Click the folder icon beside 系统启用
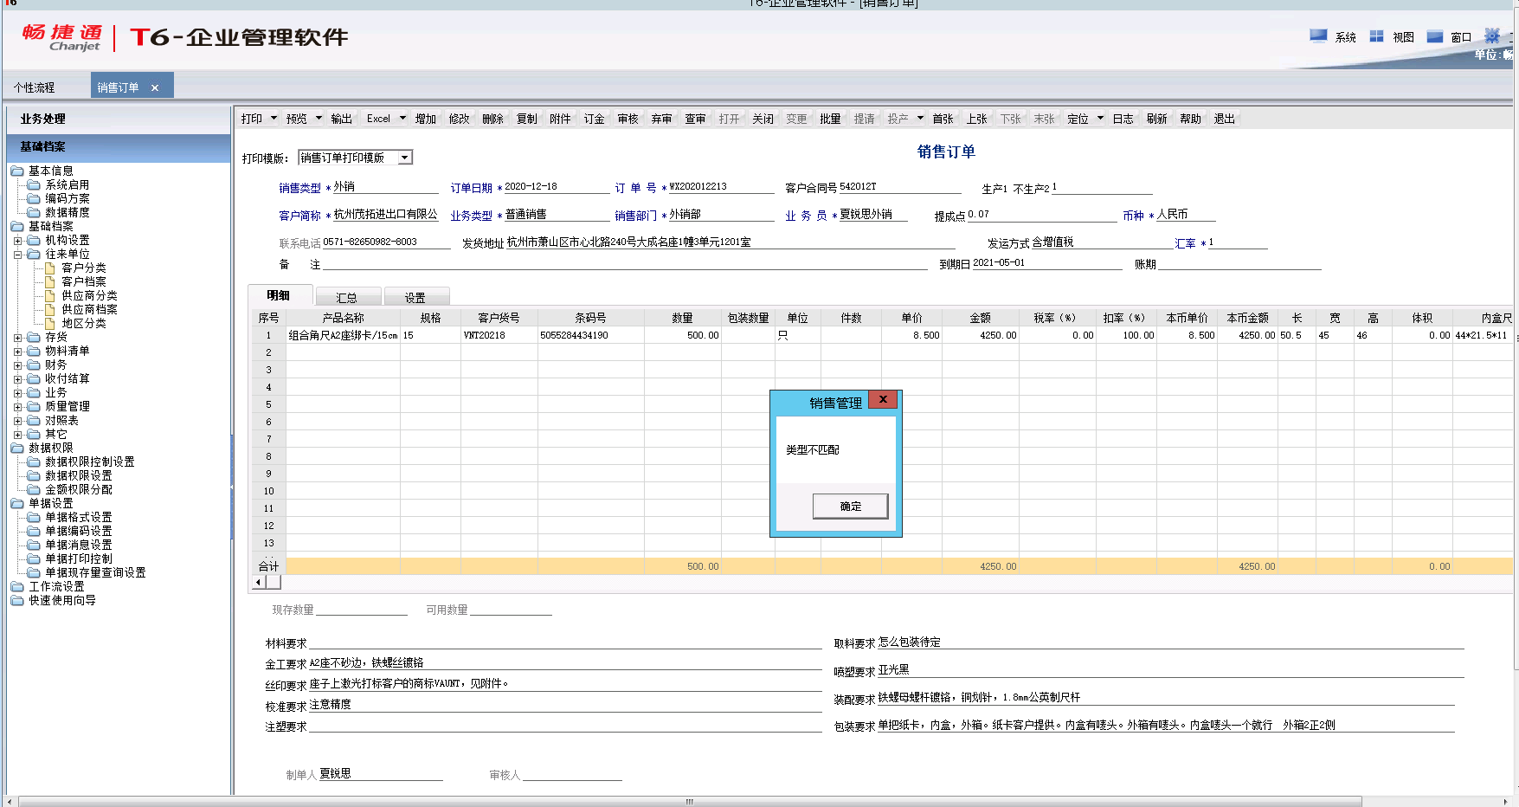This screenshot has width=1519, height=807. click(34, 184)
